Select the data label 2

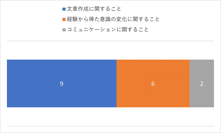tap(202, 84)
